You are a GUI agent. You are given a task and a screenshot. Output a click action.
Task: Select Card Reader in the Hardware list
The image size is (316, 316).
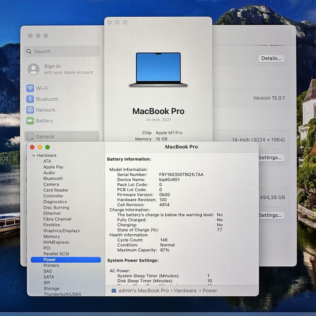point(56,190)
